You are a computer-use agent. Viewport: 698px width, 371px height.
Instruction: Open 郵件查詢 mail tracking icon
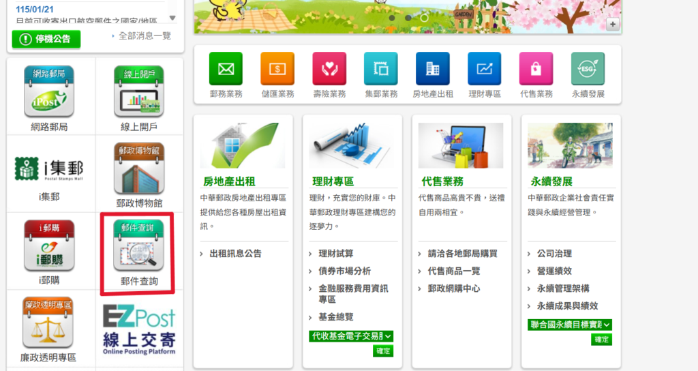point(139,246)
